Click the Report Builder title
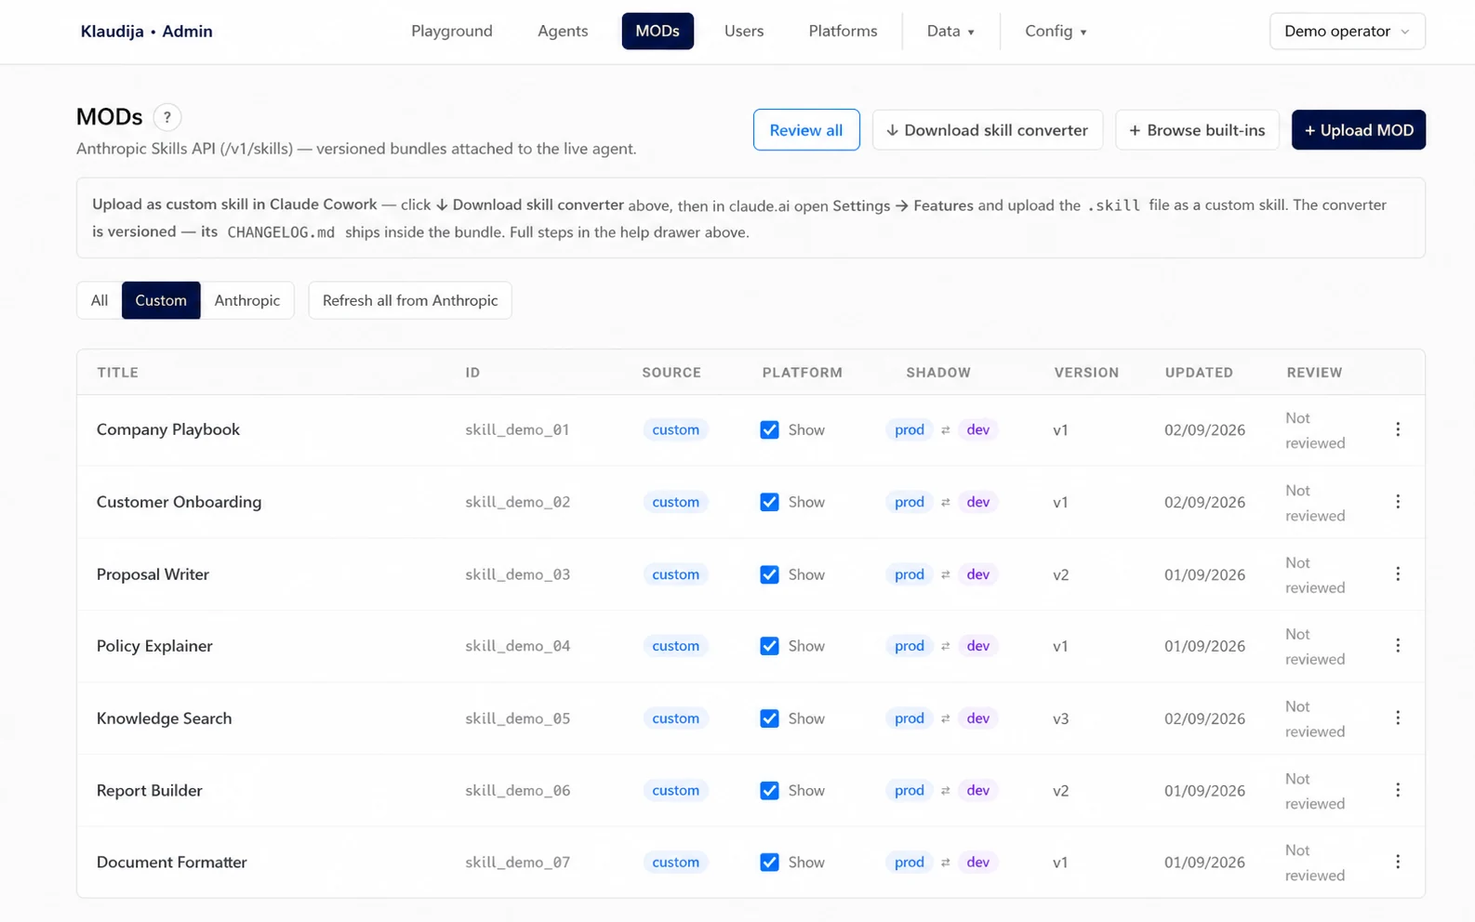This screenshot has height=922, width=1475. (149, 790)
